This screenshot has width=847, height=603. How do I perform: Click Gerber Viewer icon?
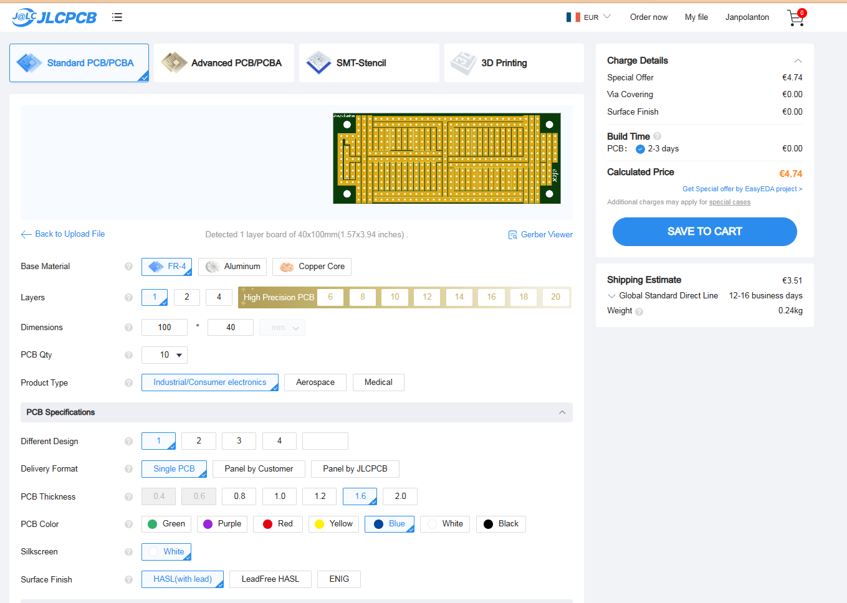click(x=513, y=235)
